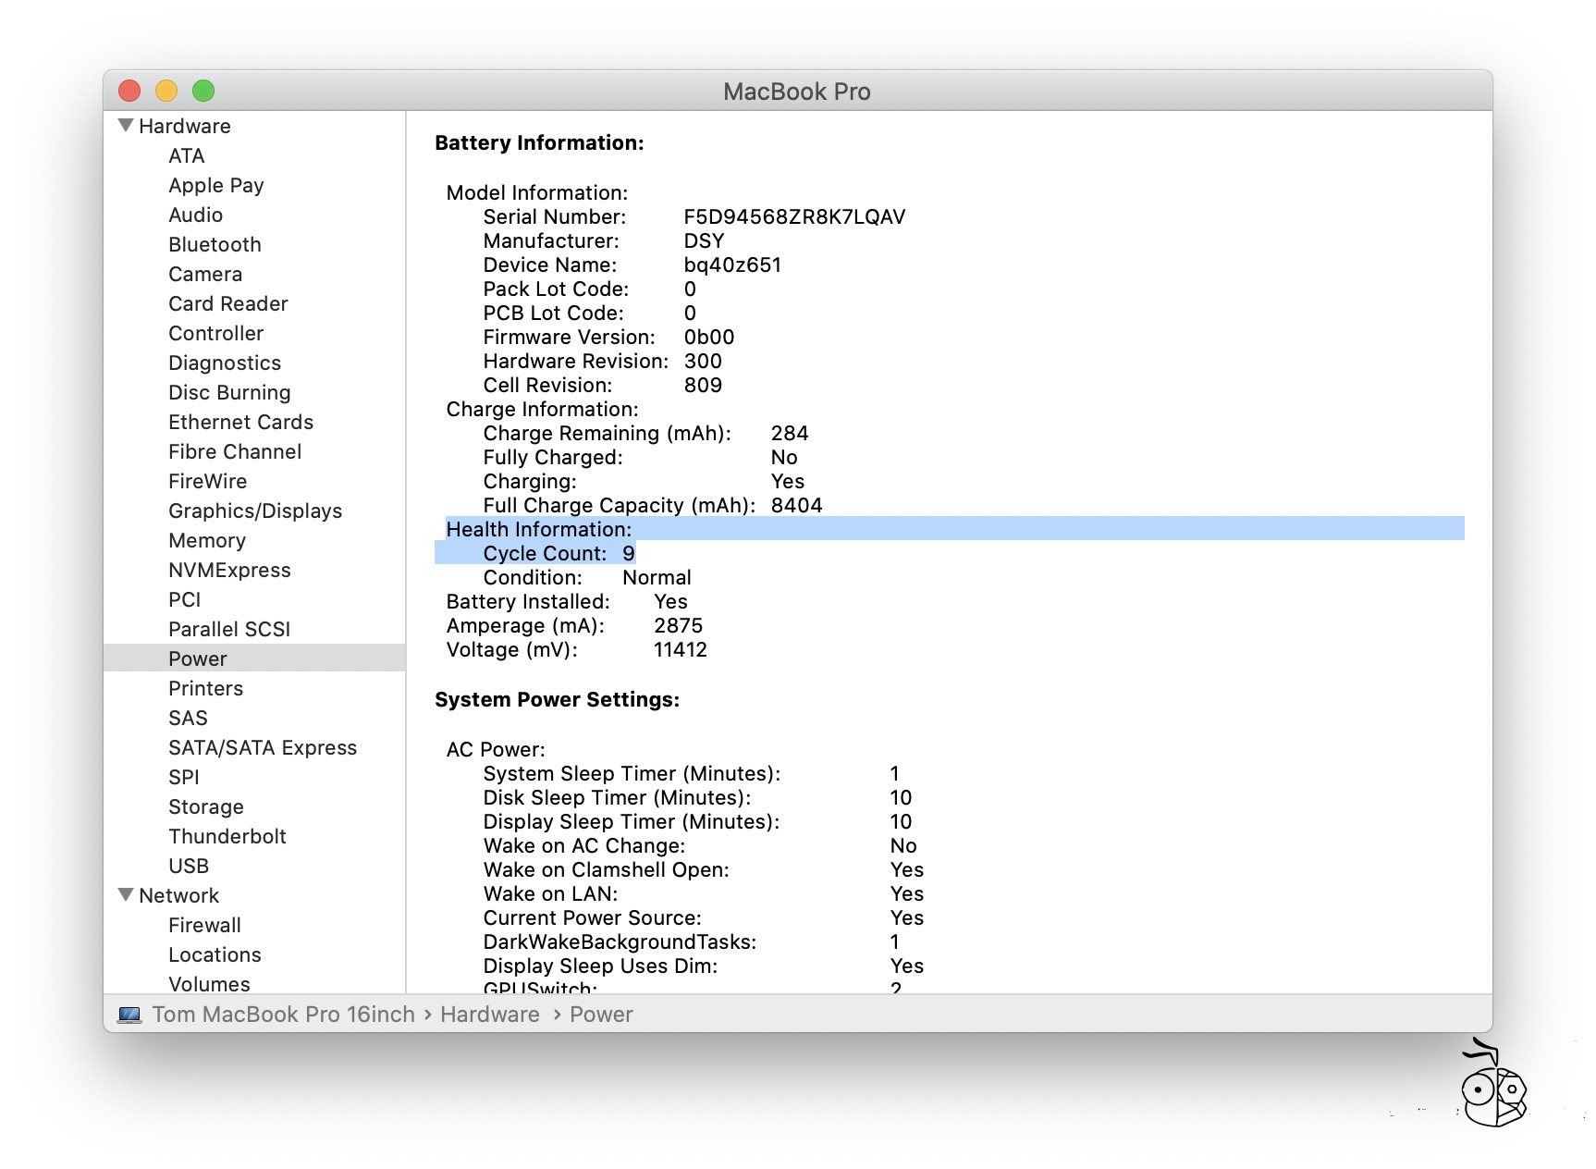Select Apple Pay in the sidebar
Image resolution: width=1596 pixels, height=1169 pixels.
pyautogui.click(x=215, y=185)
